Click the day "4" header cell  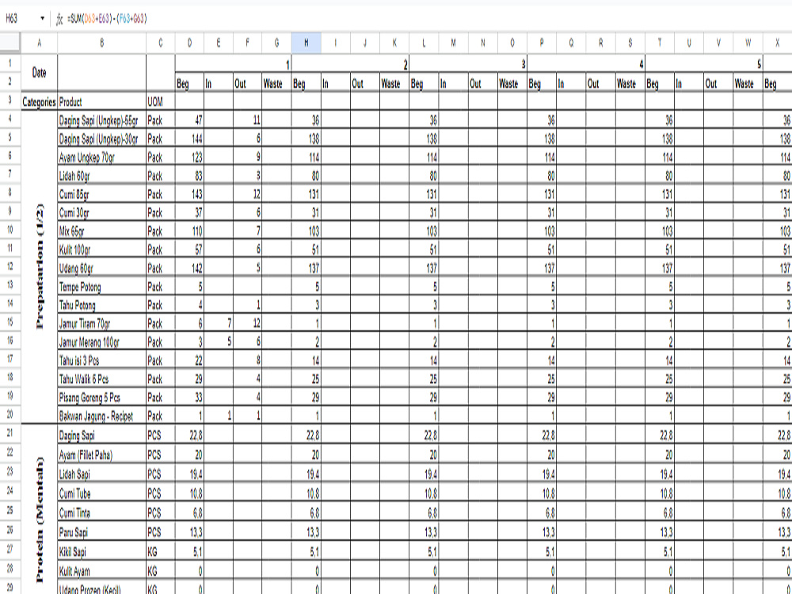[x=586, y=65]
